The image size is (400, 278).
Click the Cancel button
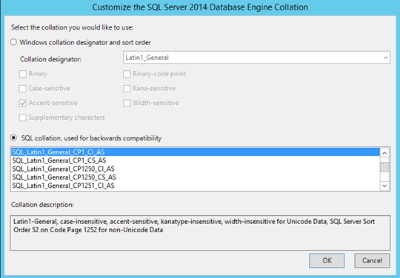[x=372, y=260]
